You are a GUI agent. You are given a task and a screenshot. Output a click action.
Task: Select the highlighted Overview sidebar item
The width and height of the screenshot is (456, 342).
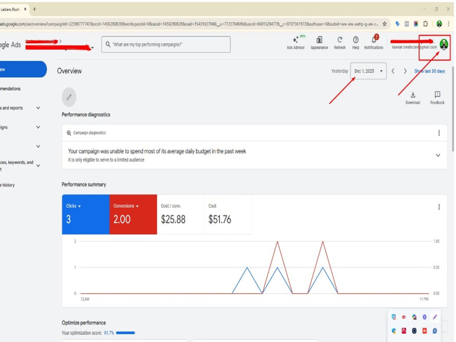[x=23, y=69]
